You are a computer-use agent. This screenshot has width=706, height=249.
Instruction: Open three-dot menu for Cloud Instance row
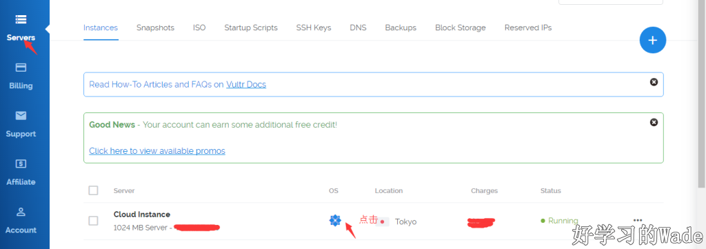[x=638, y=220]
